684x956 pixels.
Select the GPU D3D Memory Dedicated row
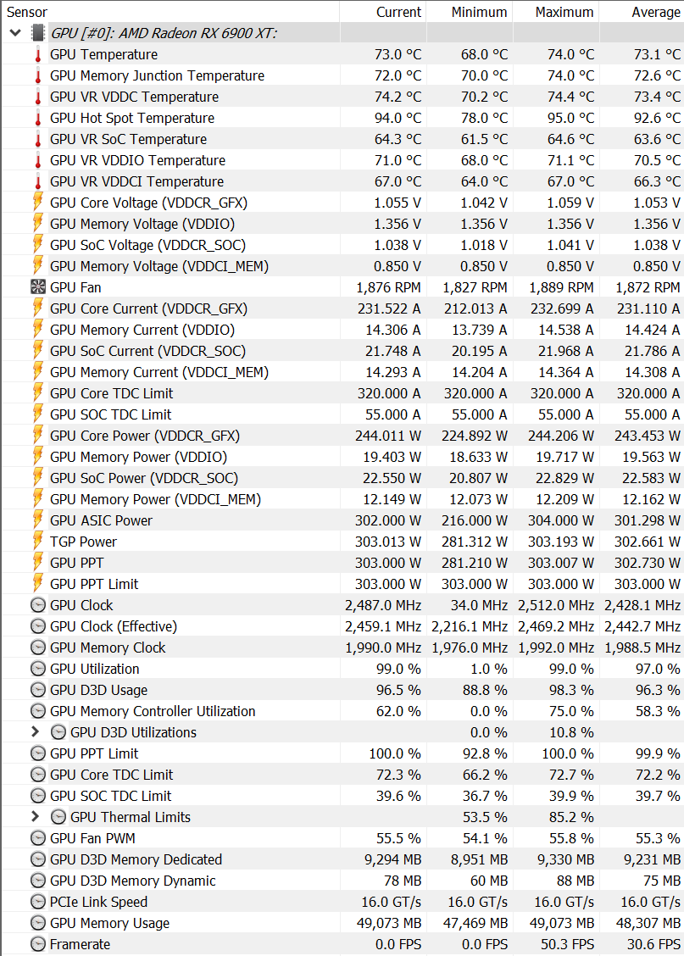click(x=342, y=859)
